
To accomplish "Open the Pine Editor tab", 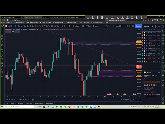I will [29, 103].
